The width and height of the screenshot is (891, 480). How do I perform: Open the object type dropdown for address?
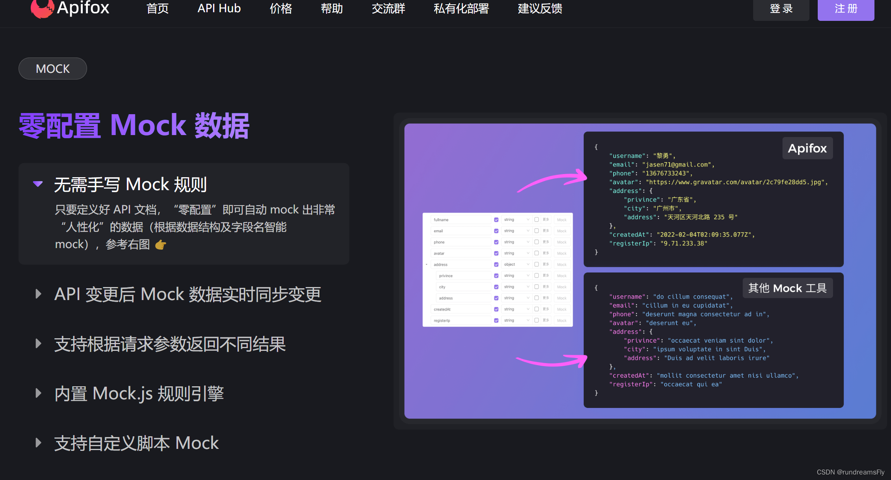(x=516, y=264)
